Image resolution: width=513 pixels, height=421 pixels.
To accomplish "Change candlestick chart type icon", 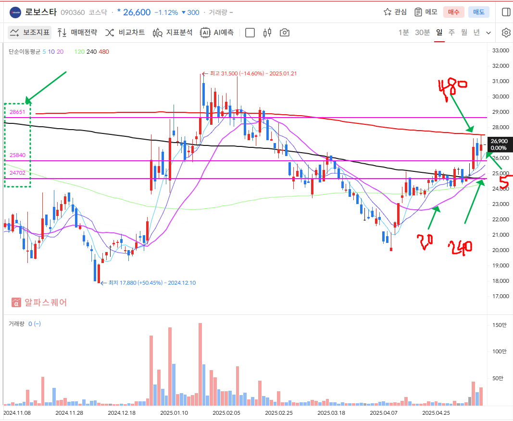I will pyautogui.click(x=267, y=32).
